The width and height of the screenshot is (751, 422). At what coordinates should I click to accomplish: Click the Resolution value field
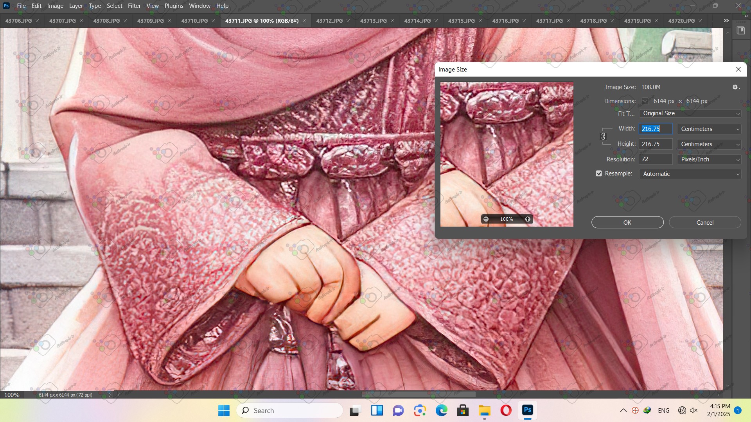click(656, 159)
